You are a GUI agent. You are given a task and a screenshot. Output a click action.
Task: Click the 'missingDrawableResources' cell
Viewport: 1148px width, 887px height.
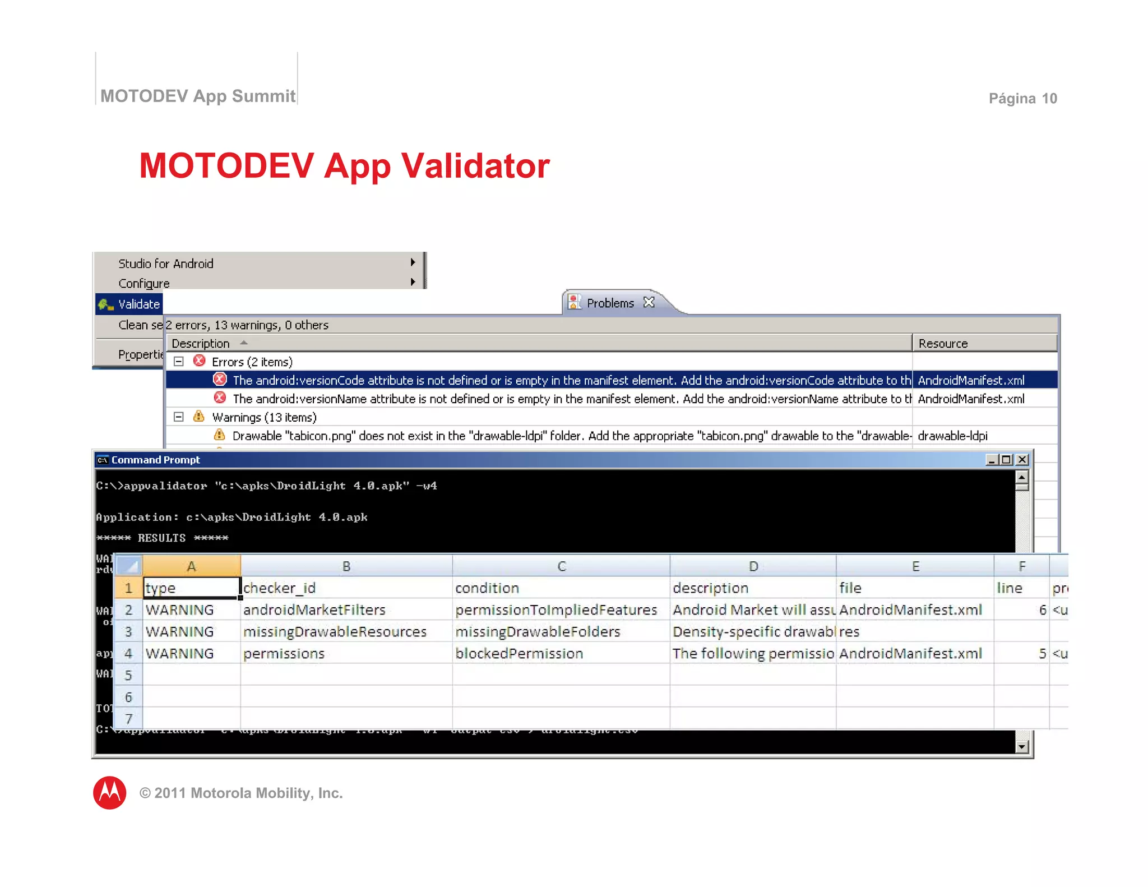click(x=346, y=631)
